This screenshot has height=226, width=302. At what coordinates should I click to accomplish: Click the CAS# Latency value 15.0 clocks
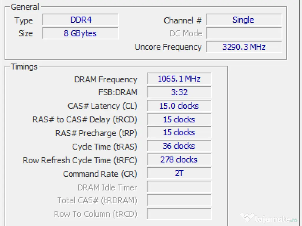tap(179, 106)
